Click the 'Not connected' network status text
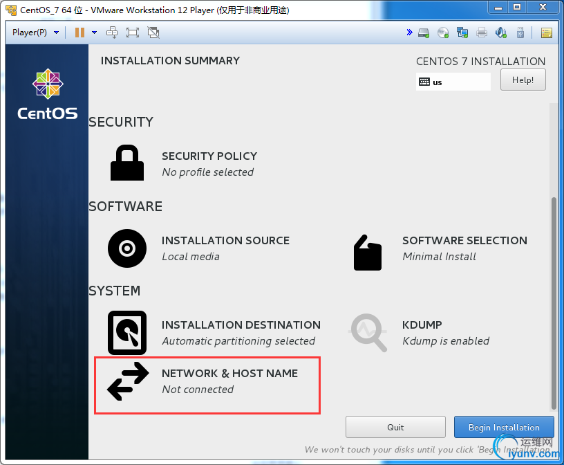 point(198,390)
